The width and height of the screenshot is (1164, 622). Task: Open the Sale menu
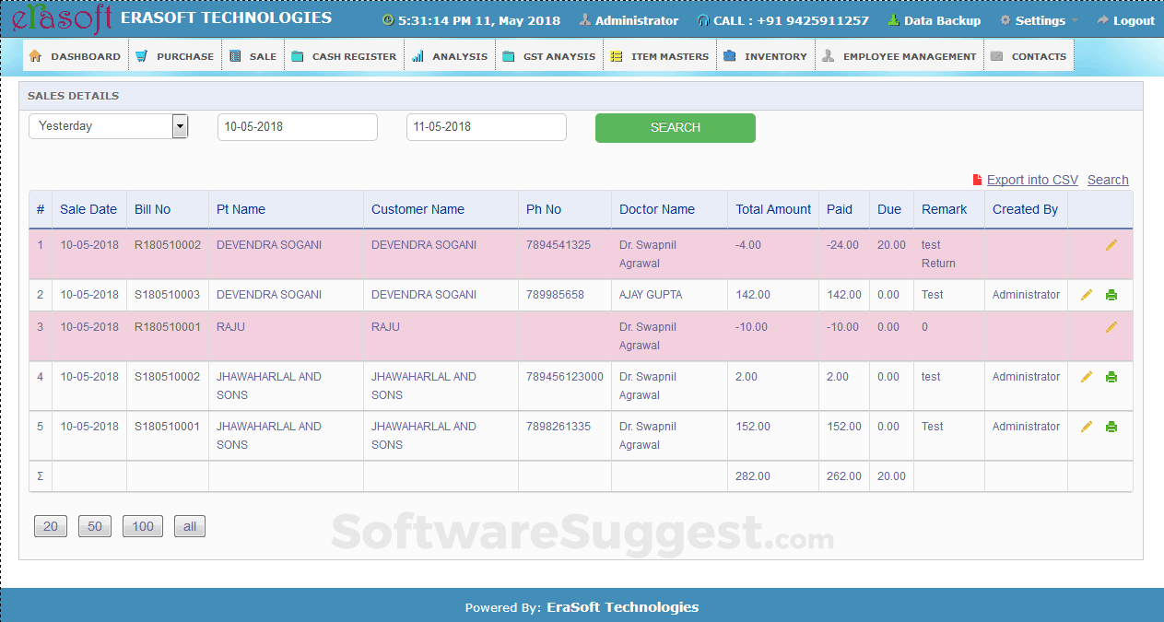pos(253,56)
